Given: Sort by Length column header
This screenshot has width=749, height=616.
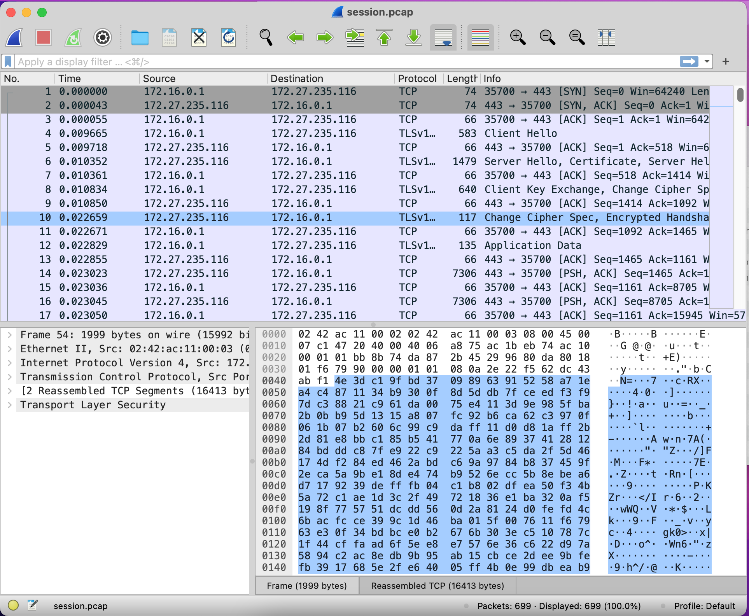Looking at the screenshot, I should (x=462, y=79).
